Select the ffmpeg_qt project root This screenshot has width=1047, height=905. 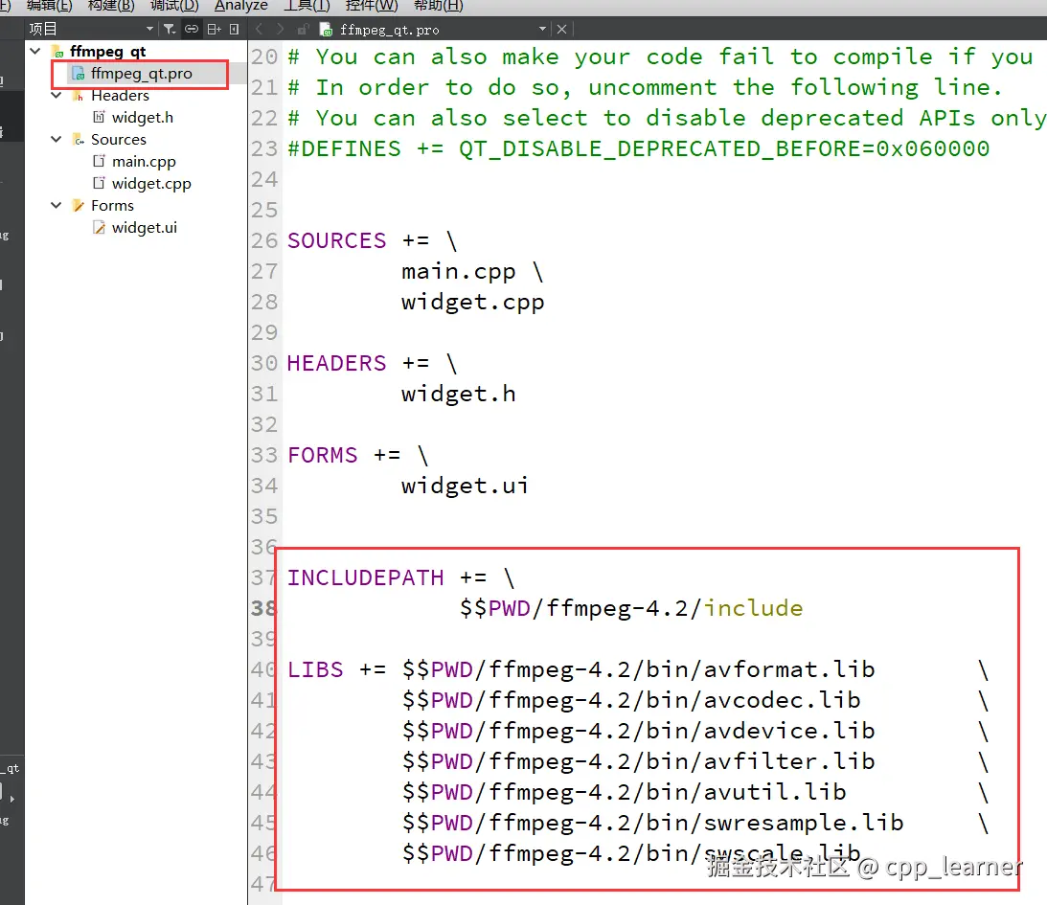pos(108,52)
